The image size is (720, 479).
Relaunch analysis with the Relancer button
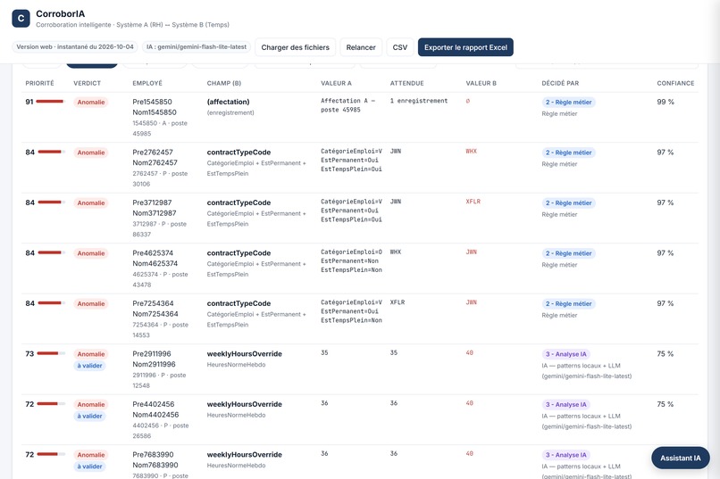pos(361,47)
